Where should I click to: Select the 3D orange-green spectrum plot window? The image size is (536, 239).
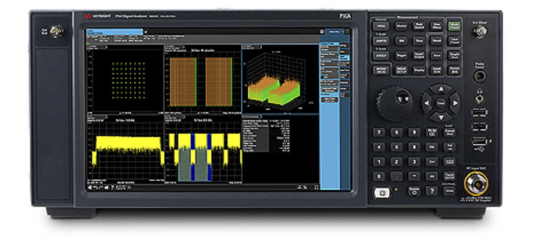click(280, 79)
